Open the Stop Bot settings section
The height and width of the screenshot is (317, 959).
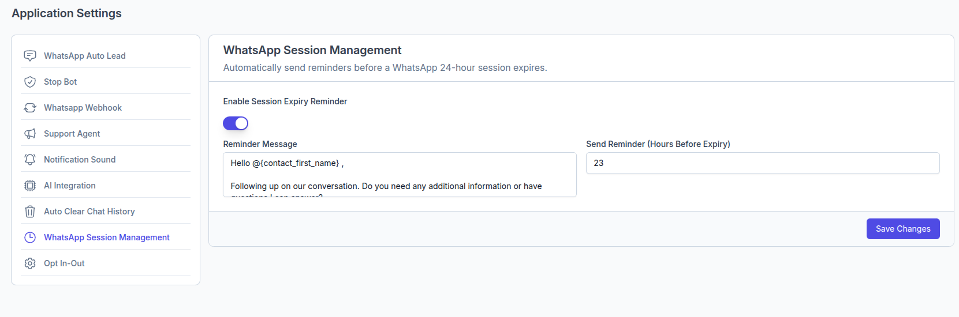click(106, 82)
